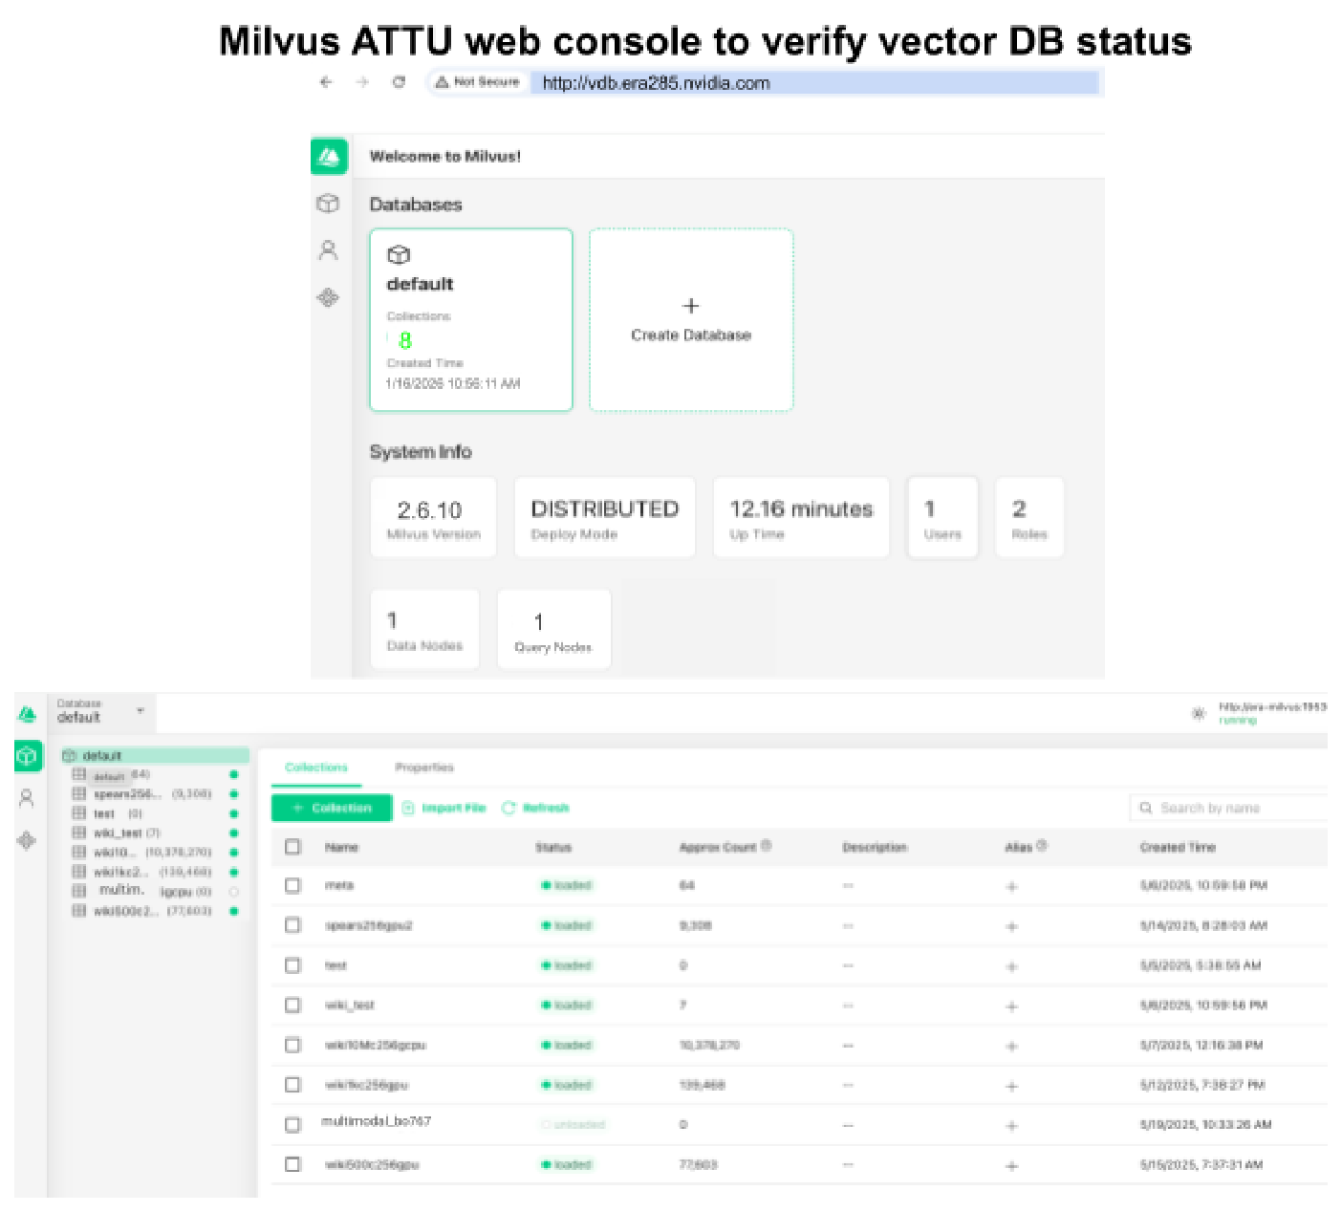Click the DISTRIBUTED Deploy Mode card
Image resolution: width=1342 pixels, height=1212 pixels.
point(604,517)
